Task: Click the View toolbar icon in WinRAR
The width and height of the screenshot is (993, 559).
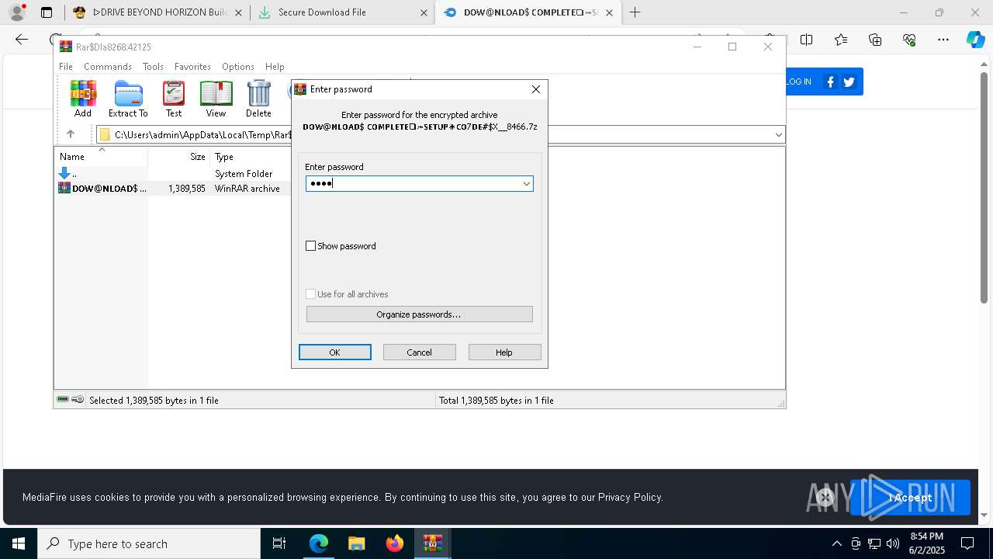Action: pyautogui.click(x=216, y=99)
